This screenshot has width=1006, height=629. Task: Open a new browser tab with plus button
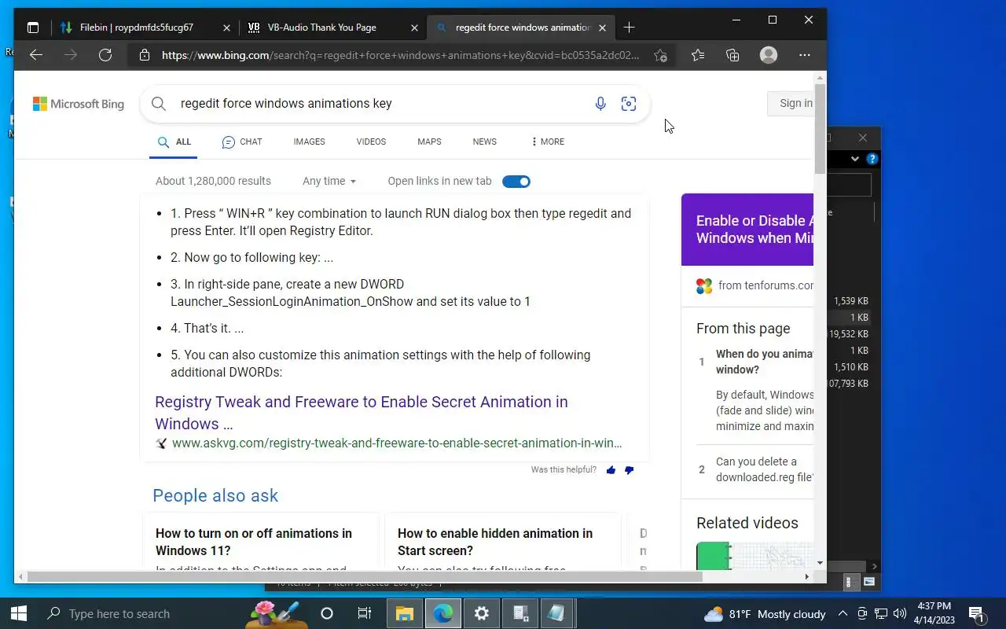point(629,28)
